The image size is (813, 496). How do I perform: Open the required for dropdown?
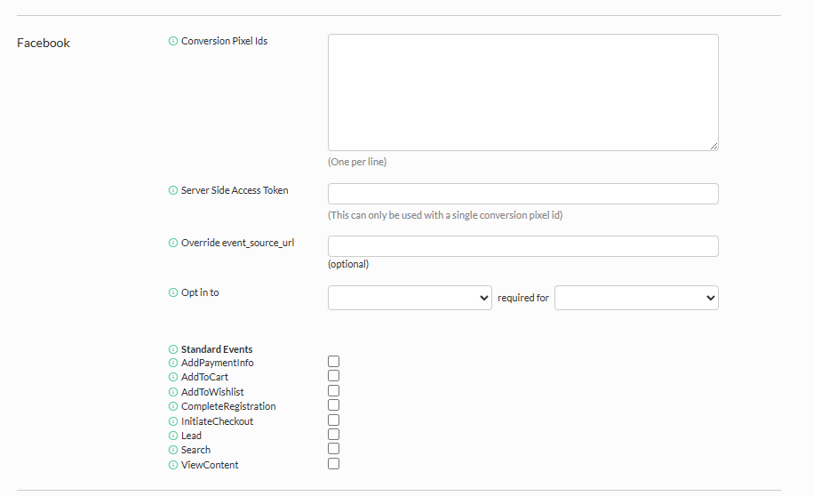pos(636,298)
